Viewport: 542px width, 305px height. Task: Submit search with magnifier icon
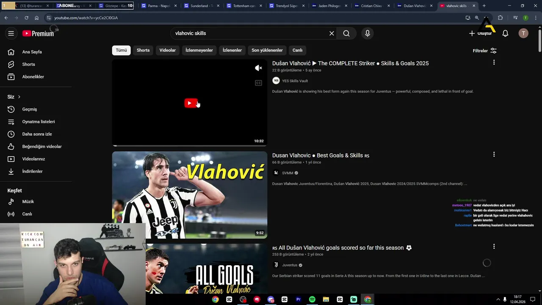(x=346, y=33)
